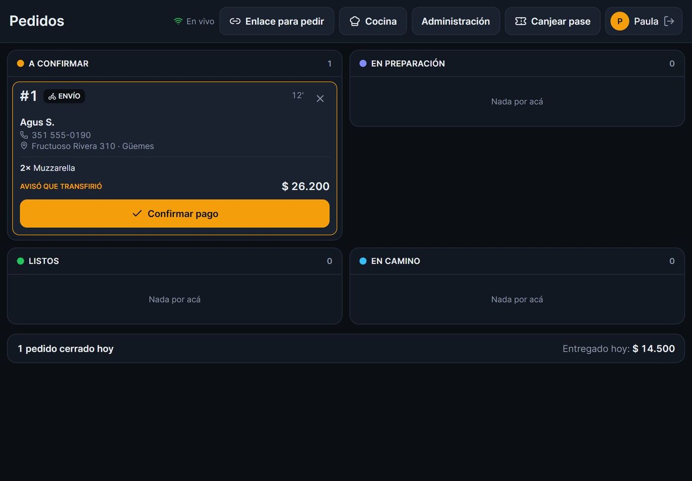Click Nada por acá under LISTOS
This screenshot has width=692, height=481.
174,299
